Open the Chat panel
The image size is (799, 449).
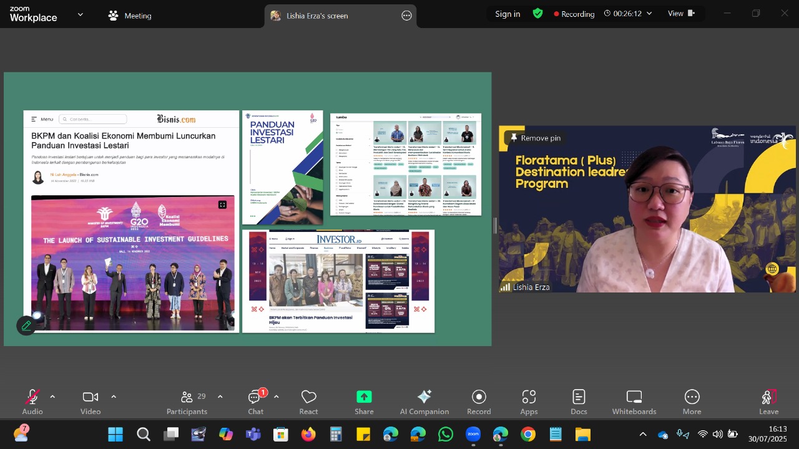tap(255, 402)
